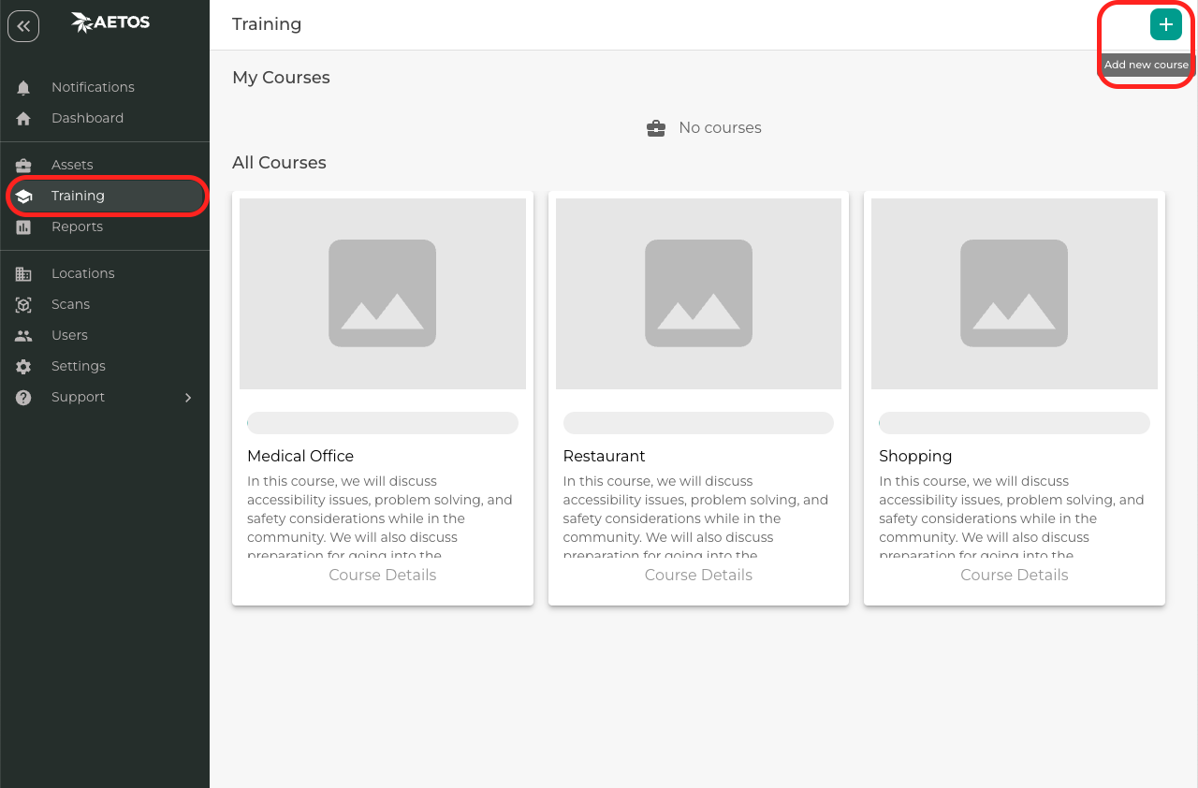
Task: Click the Medical Office progress bar
Action: pyautogui.click(x=383, y=423)
